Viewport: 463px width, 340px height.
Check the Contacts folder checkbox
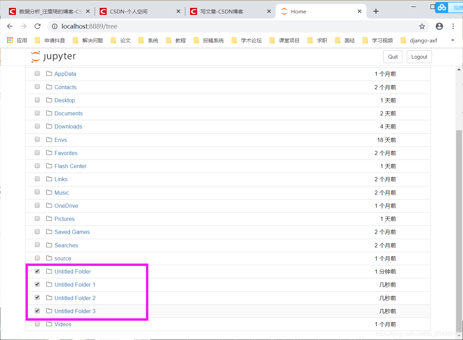37,87
